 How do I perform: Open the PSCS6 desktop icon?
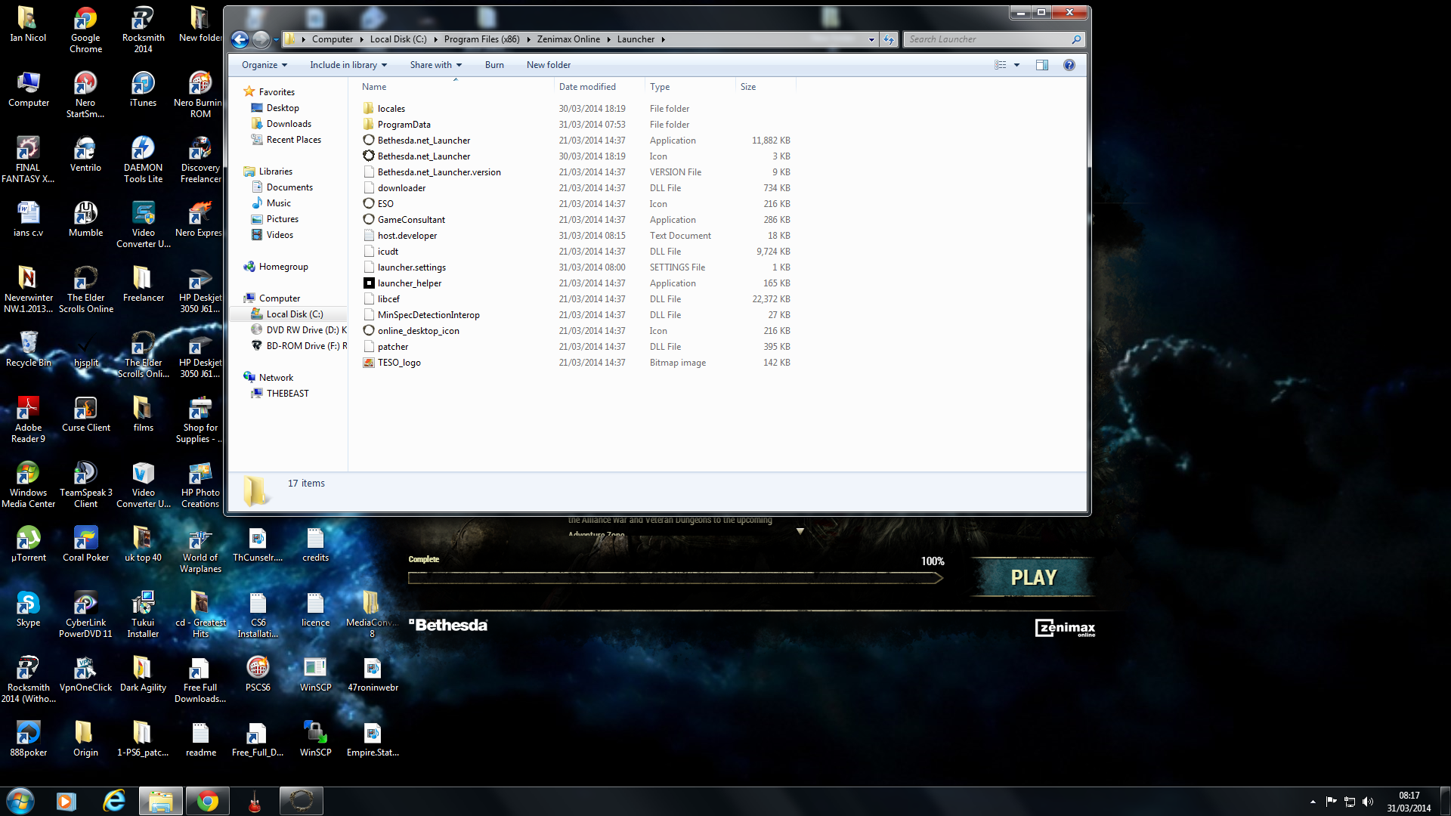pos(258,674)
